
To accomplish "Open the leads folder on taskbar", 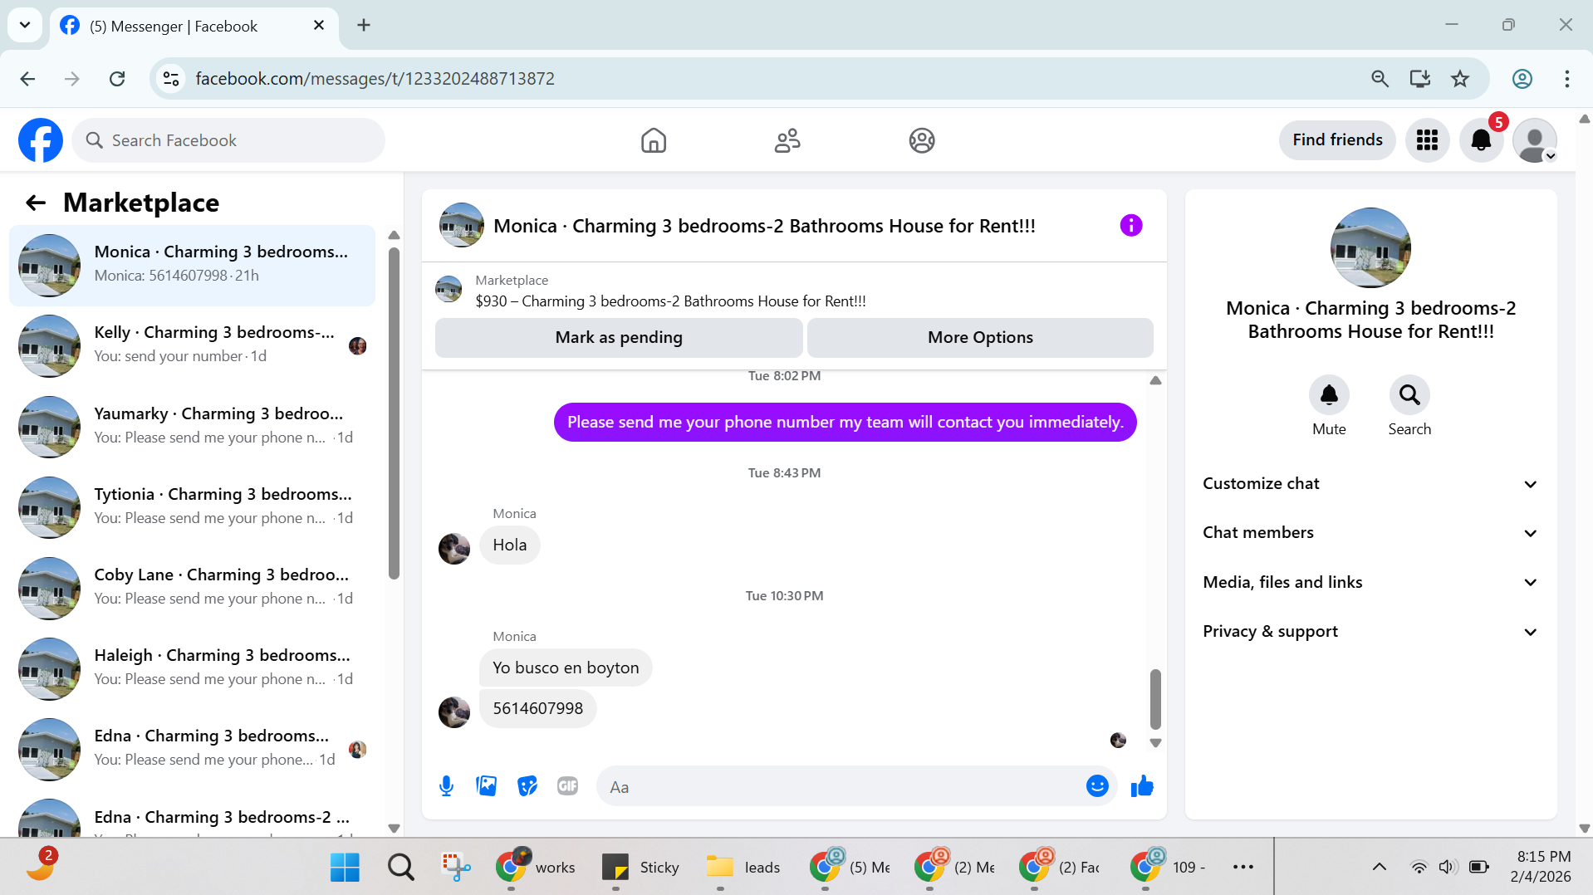I will point(743,867).
